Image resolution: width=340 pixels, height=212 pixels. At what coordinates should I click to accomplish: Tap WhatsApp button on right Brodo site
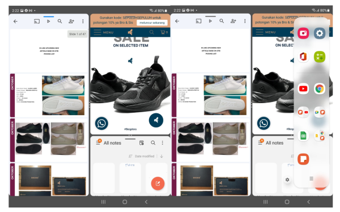click(x=263, y=123)
